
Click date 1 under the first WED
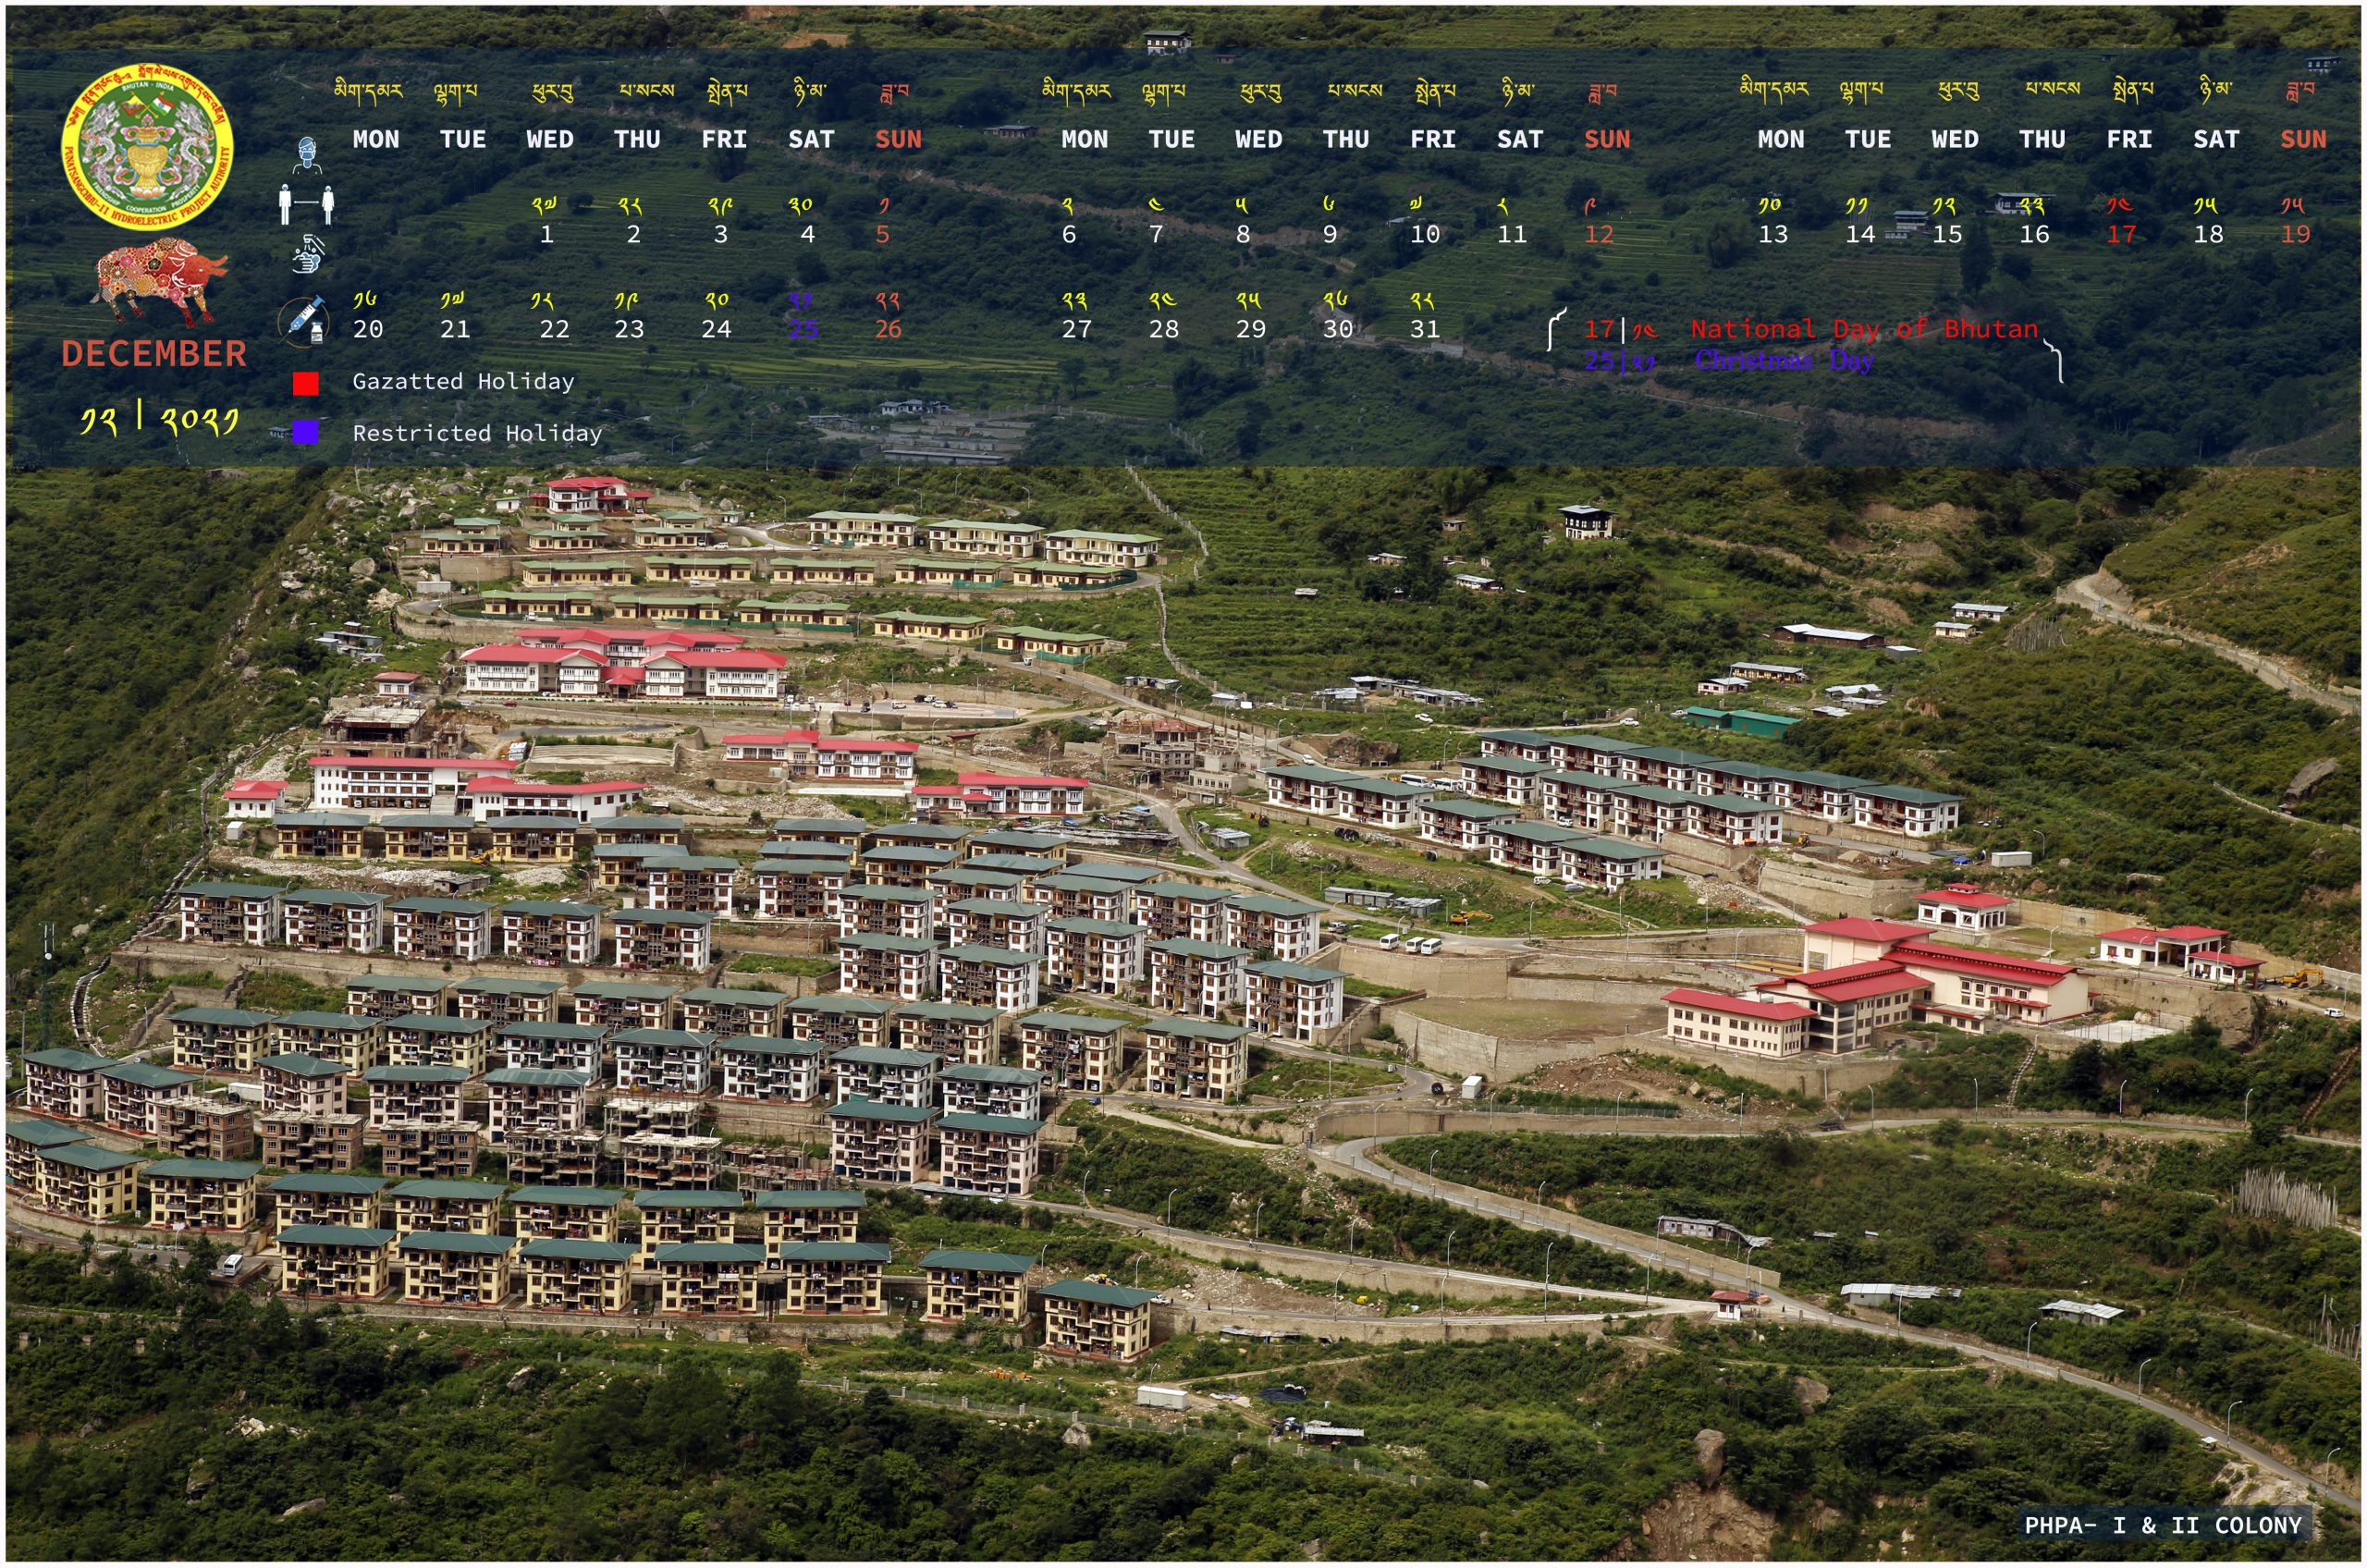[x=546, y=235]
